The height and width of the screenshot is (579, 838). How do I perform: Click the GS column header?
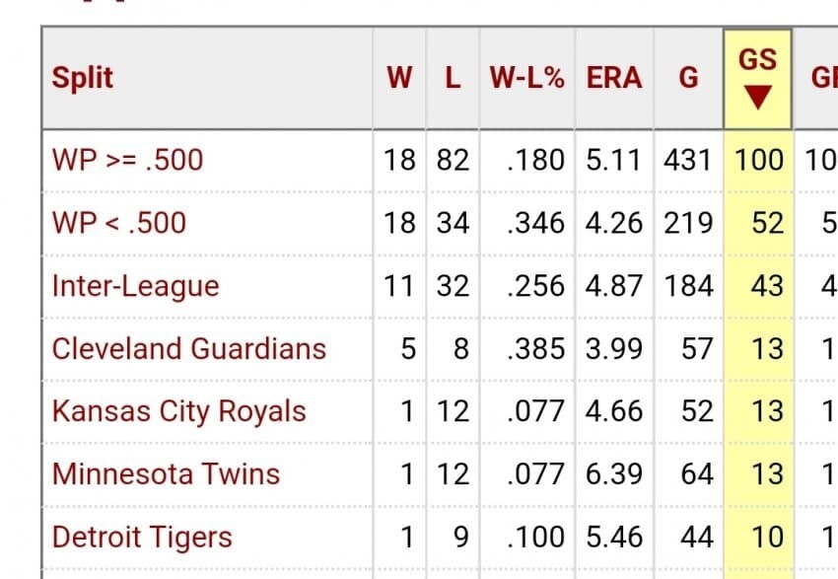(x=757, y=61)
